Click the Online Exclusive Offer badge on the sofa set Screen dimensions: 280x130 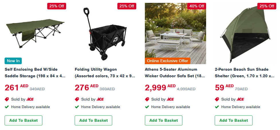(167, 61)
